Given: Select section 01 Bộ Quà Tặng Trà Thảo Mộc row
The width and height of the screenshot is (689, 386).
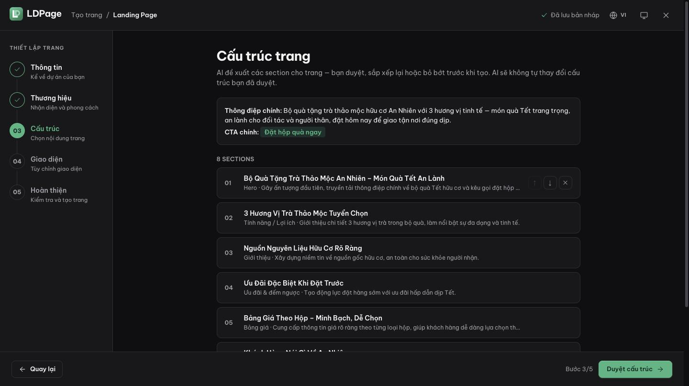Looking at the screenshot, I should tap(398, 183).
